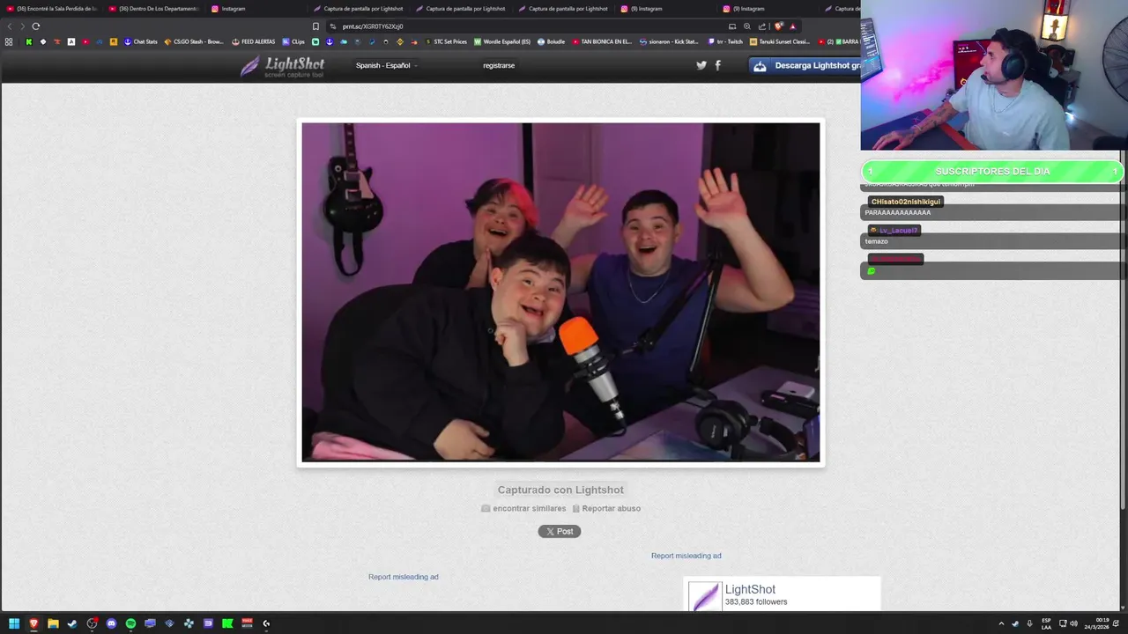Open the Kick app taskbar icon

tap(227, 623)
